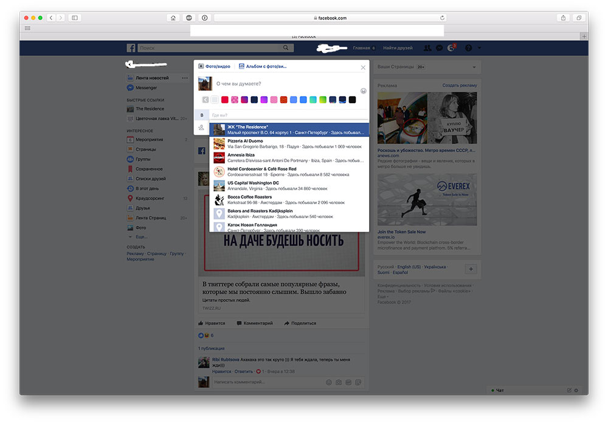Click the EVEREX ad image
608x423 pixels.
427,200
